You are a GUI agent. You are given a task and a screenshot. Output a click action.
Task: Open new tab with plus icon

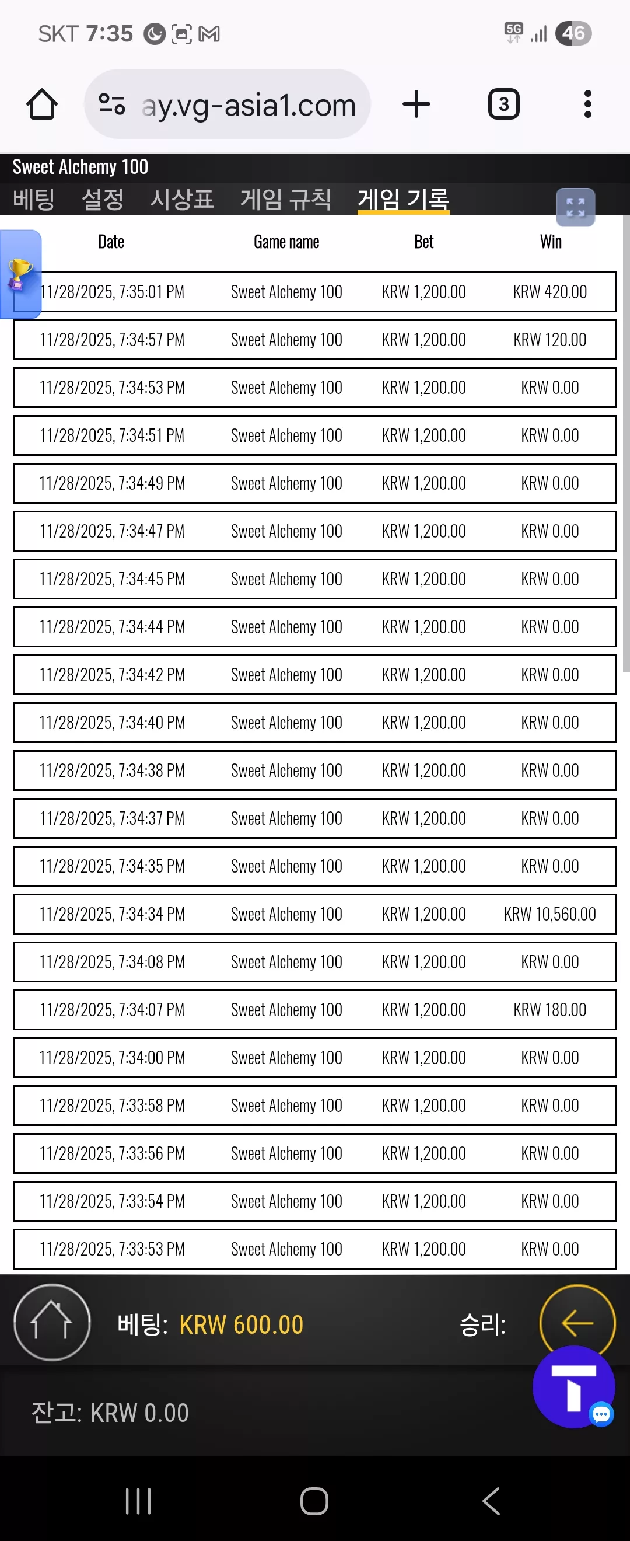pos(416,104)
